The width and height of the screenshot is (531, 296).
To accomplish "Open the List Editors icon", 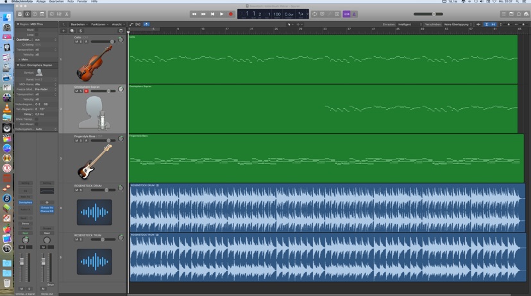I will [x=504, y=14].
